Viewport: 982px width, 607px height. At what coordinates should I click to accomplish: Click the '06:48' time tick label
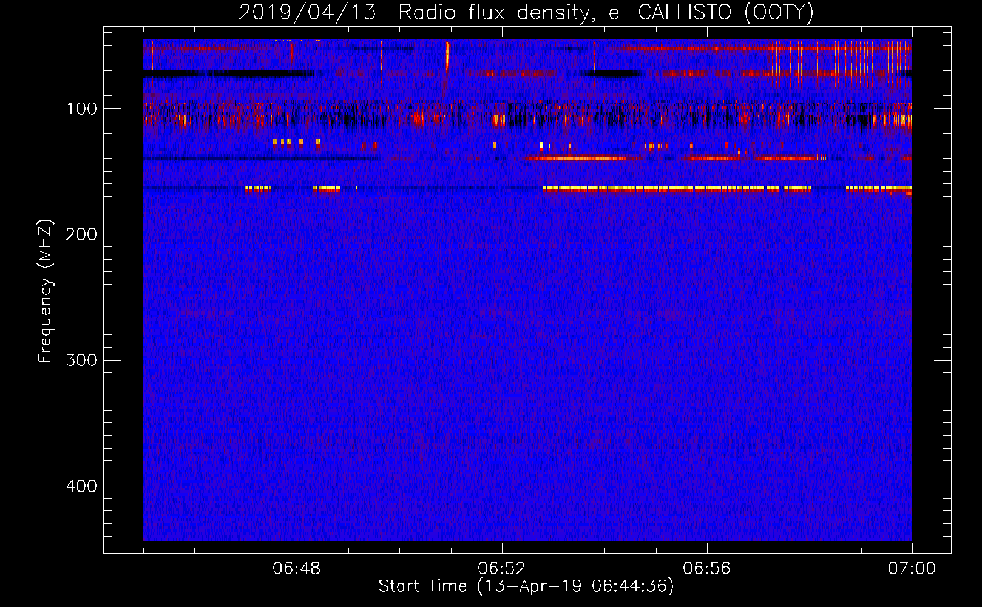[x=297, y=569]
